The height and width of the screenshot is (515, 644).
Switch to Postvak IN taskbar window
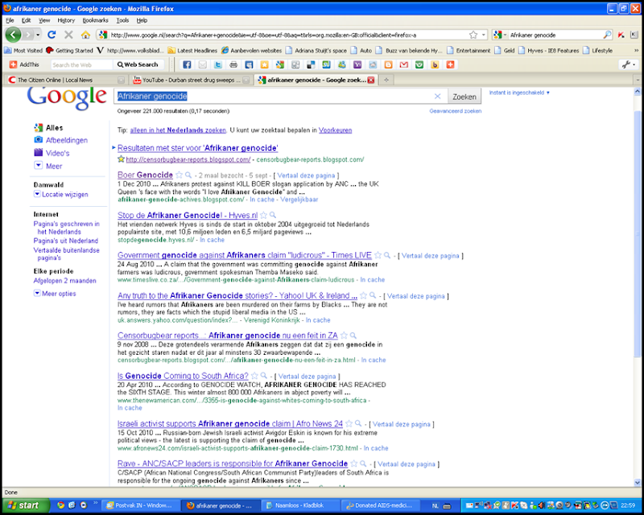pyautogui.click(x=139, y=505)
